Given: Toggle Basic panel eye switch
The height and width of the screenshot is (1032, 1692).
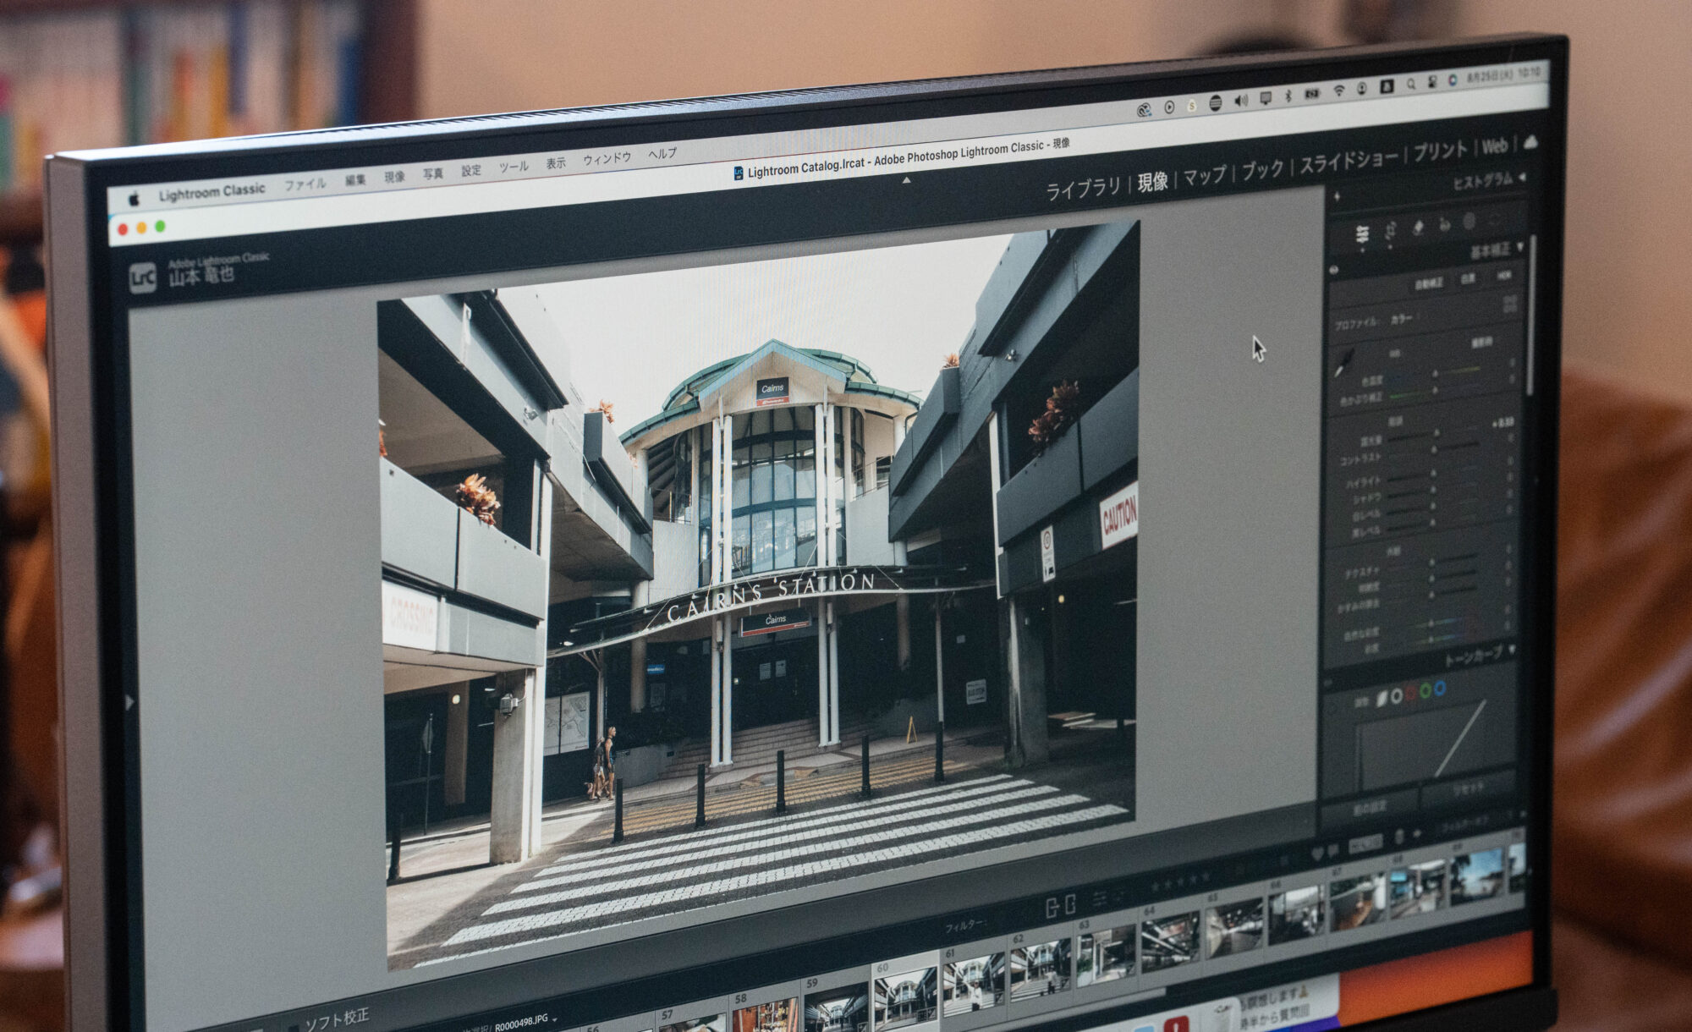Looking at the screenshot, I should click(x=1335, y=271).
